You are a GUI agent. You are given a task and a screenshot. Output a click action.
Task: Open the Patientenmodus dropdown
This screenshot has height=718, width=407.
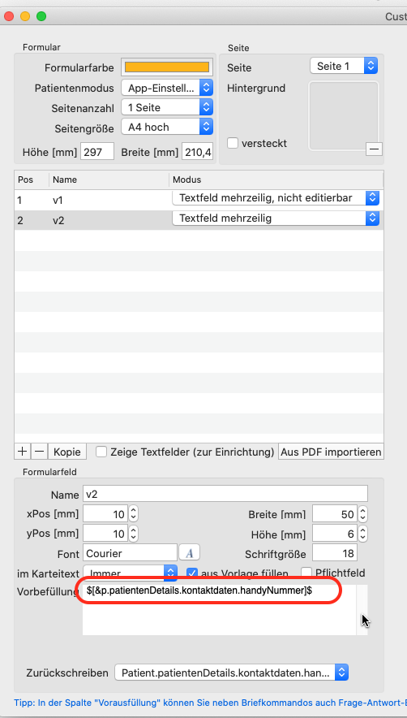coord(167,88)
